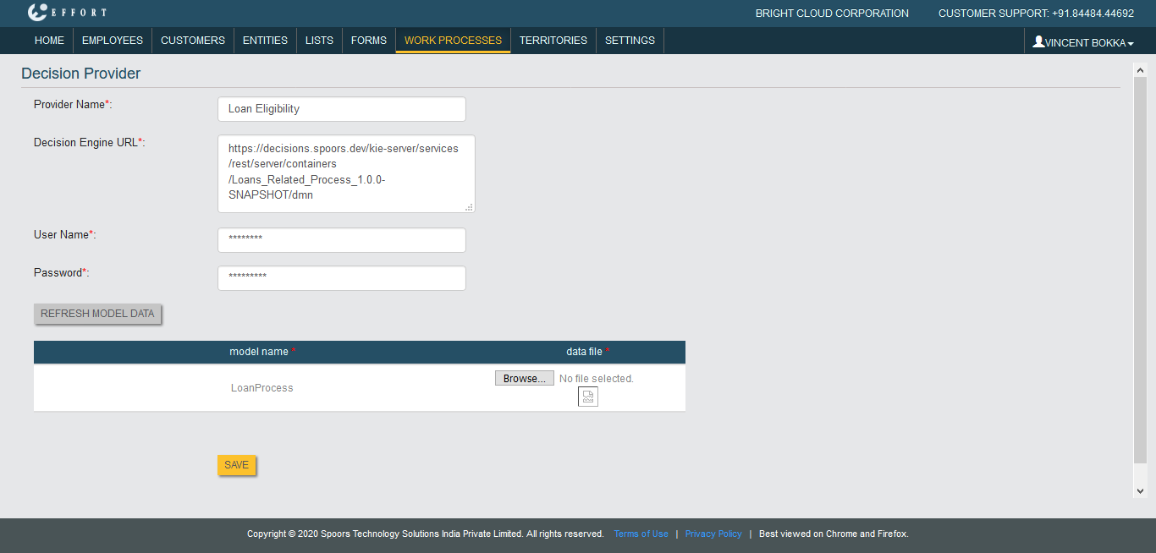Open the Lists menu
This screenshot has height=553, width=1156.
(x=319, y=41)
